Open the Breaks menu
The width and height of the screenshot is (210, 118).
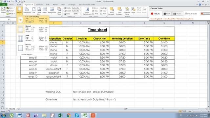pos(45,10)
